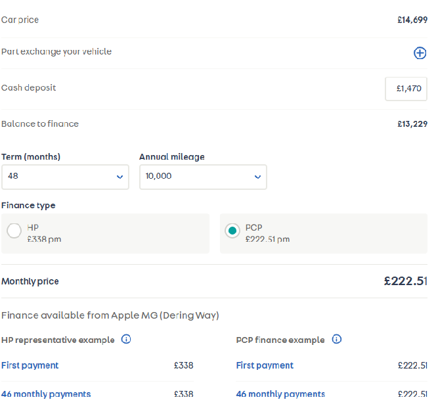The image size is (436, 406).
Task: Open 46 monthly payments link under PCP example
Action: pos(280,394)
